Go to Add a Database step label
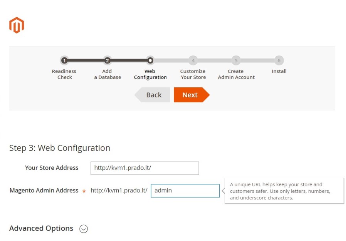 pos(107,74)
